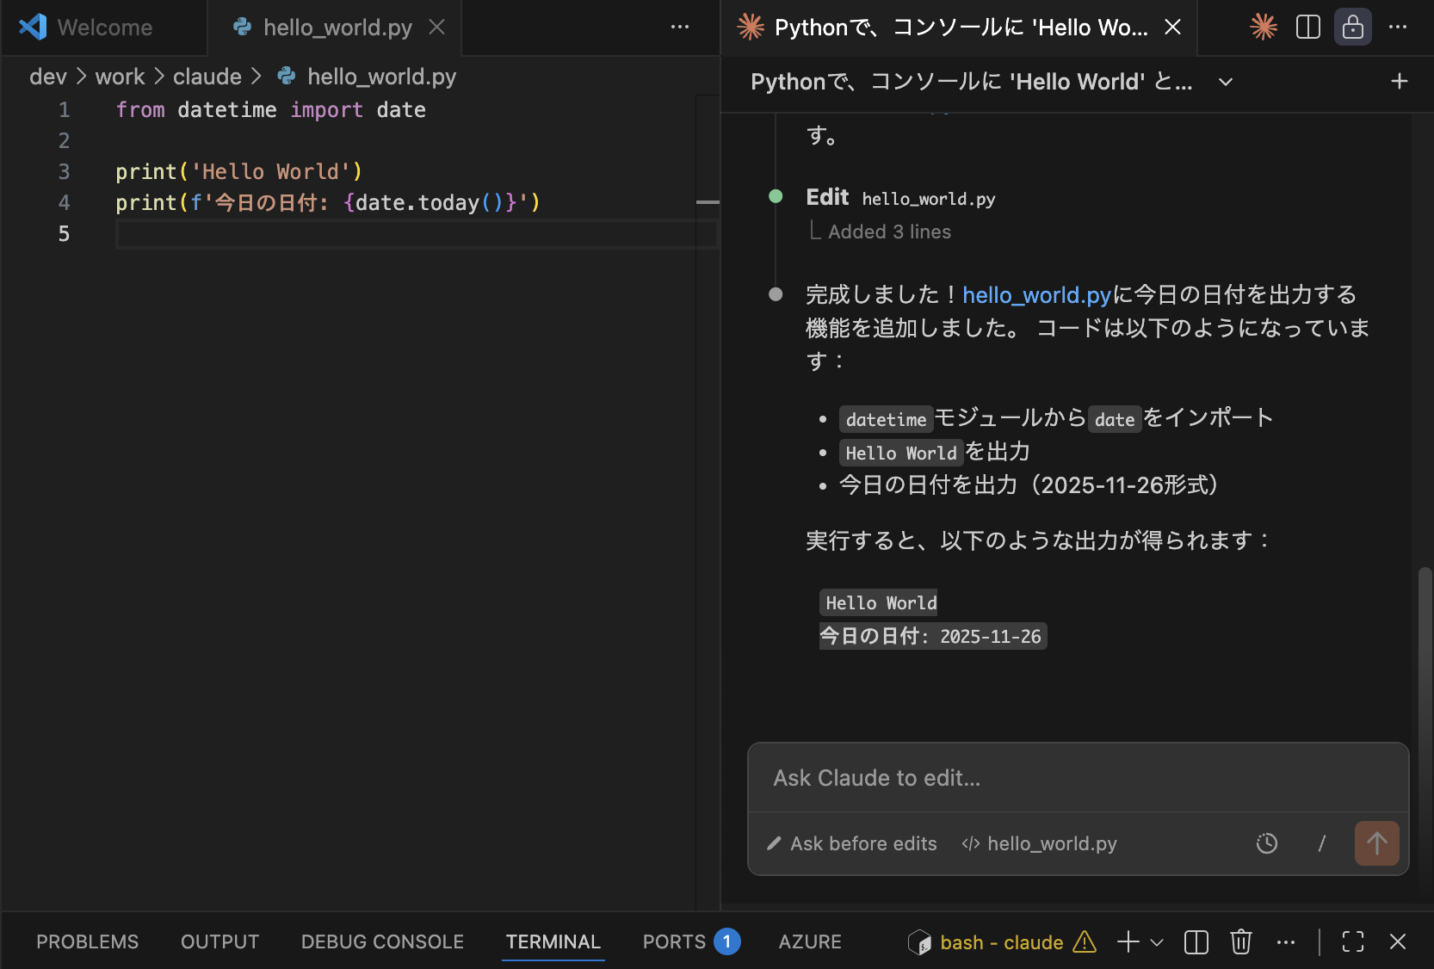Split the terminal panel
Image resolution: width=1434 pixels, height=969 pixels.
pos(1196,942)
